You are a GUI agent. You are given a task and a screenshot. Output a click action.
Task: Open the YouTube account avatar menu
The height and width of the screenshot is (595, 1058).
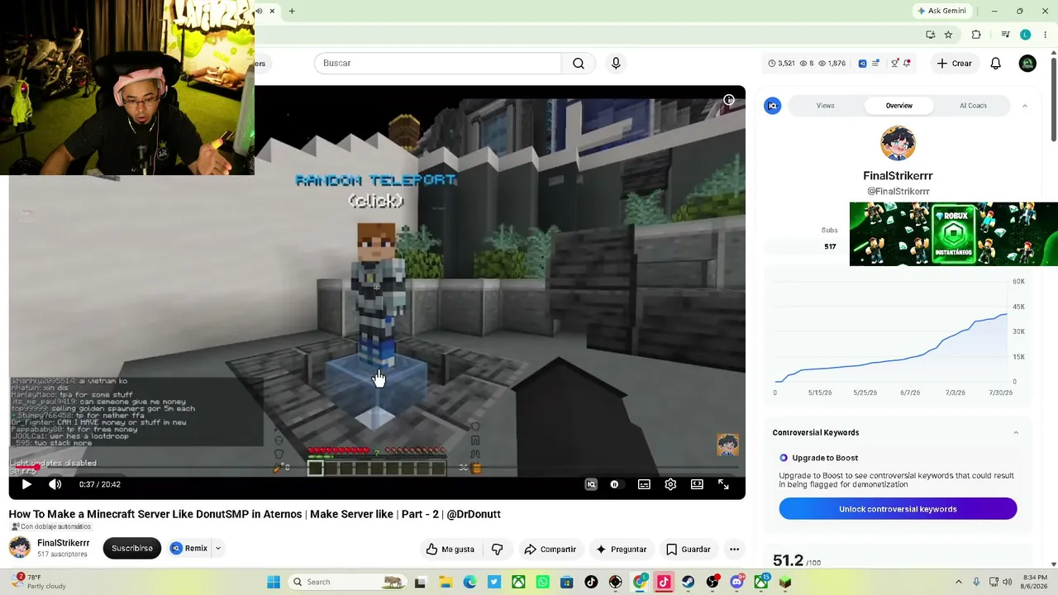[1027, 64]
